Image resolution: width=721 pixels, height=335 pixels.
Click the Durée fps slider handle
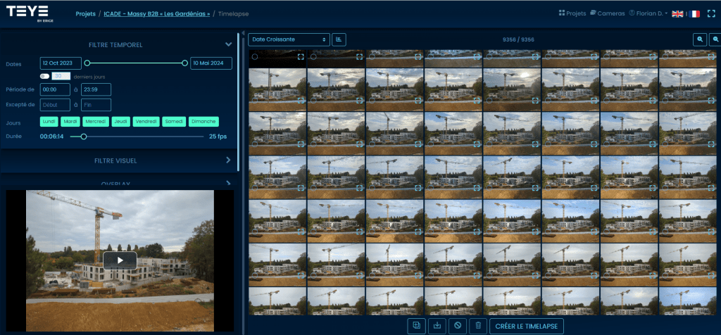click(84, 137)
